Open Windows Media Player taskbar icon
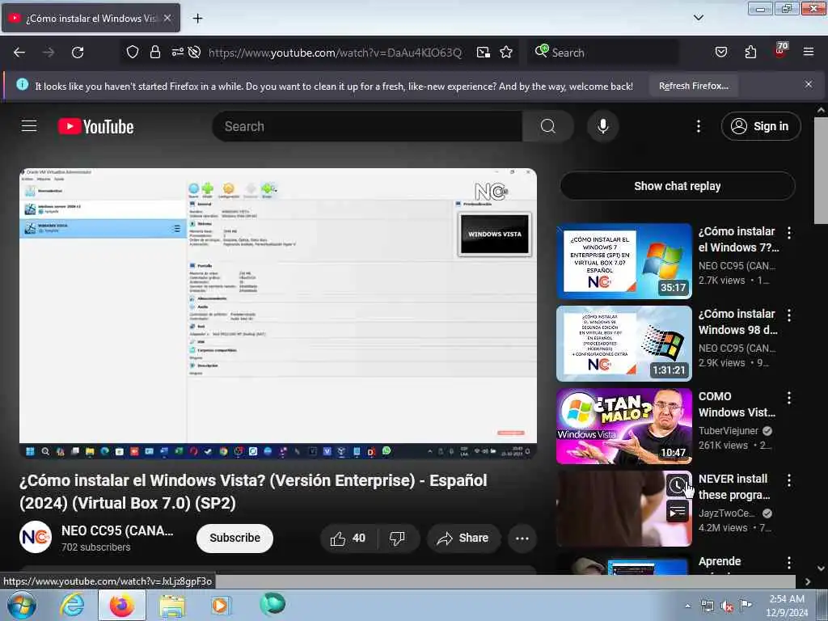Image resolution: width=828 pixels, height=621 pixels. pyautogui.click(x=220, y=605)
